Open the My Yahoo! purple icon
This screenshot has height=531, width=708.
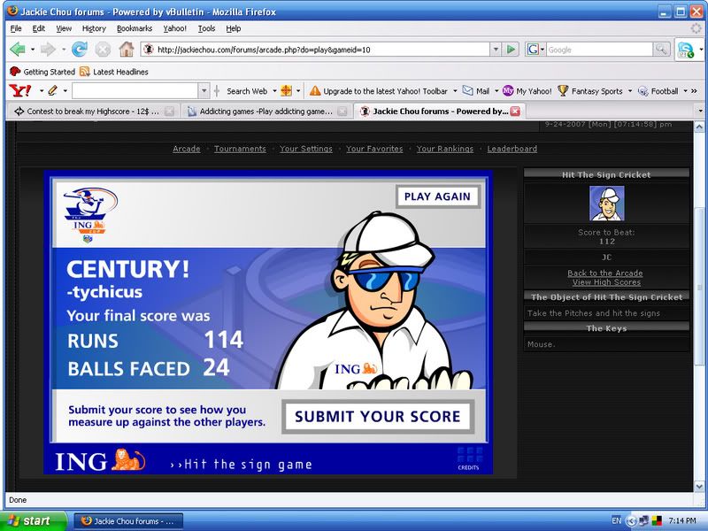pyautogui.click(x=508, y=91)
